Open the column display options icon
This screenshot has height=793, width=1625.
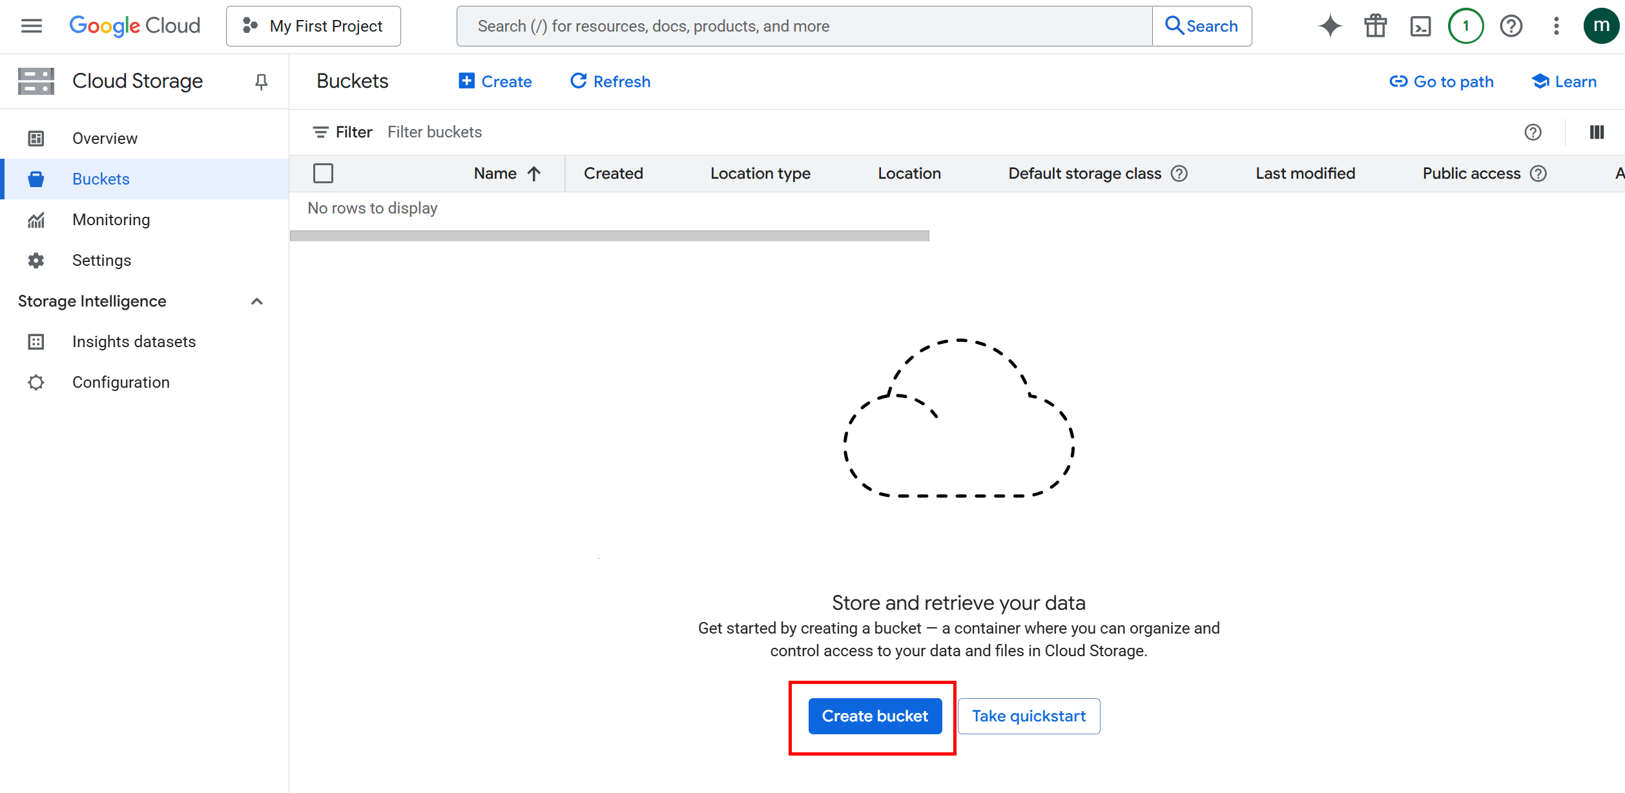(x=1597, y=132)
